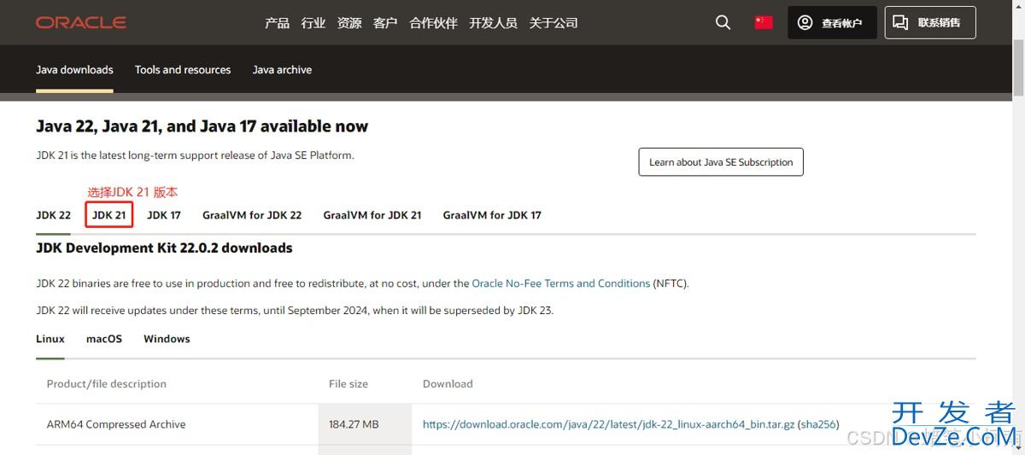Select the JDK 17 tab
Viewport: 1025px width, 455px height.
164,215
